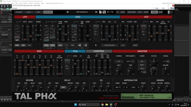Toggle MPE mode

(38, 12)
